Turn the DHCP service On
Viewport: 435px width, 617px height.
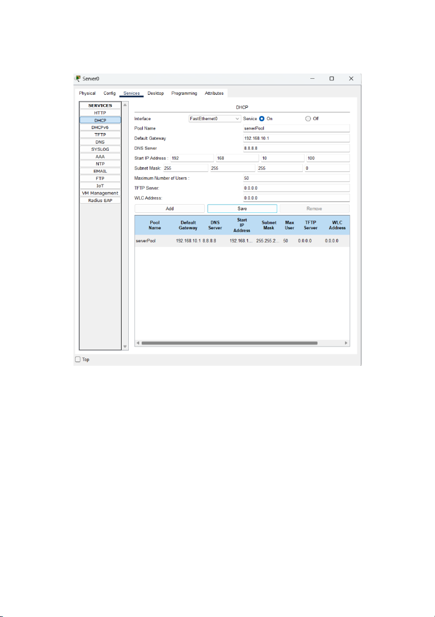click(x=262, y=119)
